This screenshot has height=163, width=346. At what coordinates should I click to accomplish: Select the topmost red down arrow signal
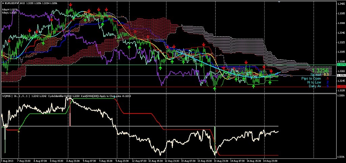point(70,4)
